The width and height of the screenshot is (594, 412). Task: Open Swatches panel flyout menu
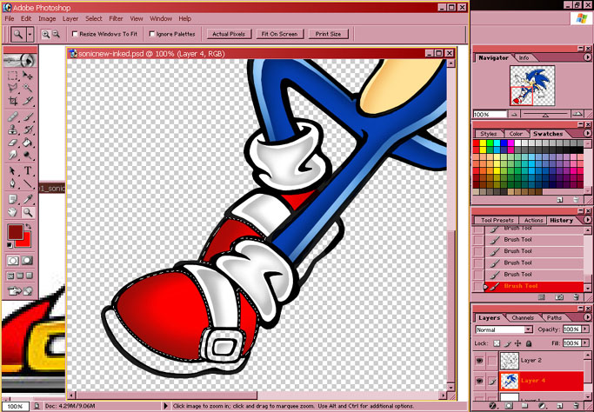[x=587, y=133]
